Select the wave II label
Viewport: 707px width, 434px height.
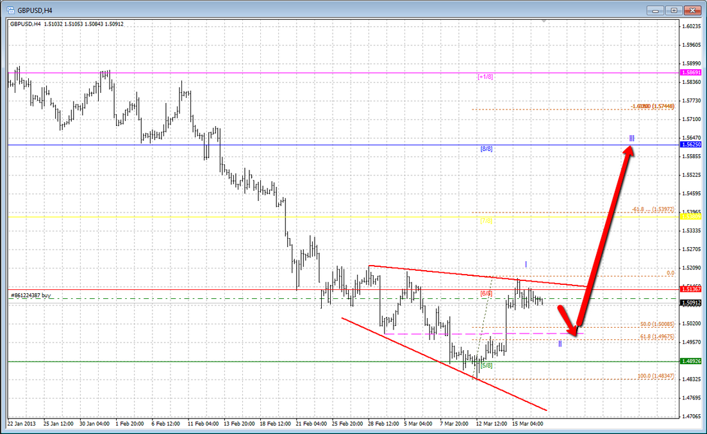[560, 344]
